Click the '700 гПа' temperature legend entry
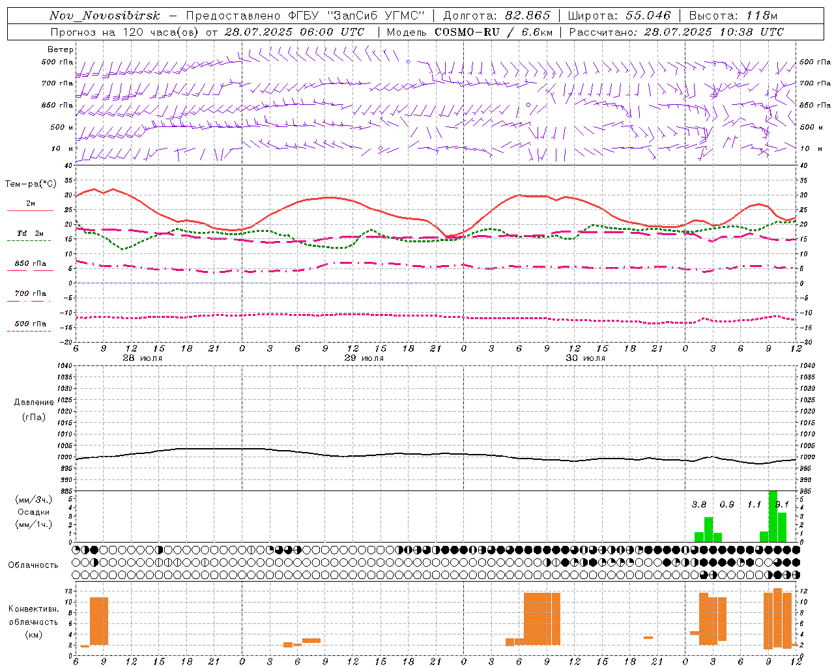The image size is (834, 667). pyautogui.click(x=31, y=294)
